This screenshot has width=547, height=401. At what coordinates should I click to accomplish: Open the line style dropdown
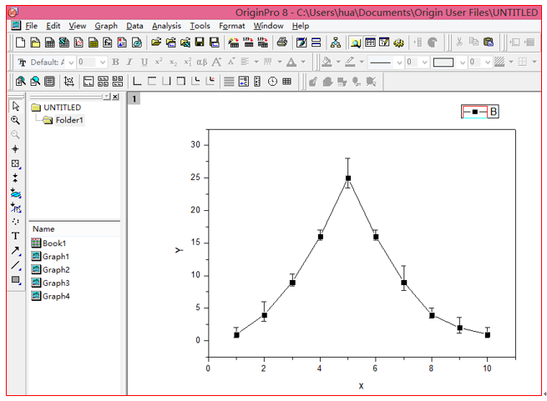point(399,63)
